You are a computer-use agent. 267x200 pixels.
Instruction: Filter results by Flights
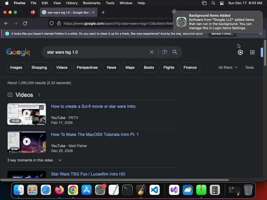point(169,67)
